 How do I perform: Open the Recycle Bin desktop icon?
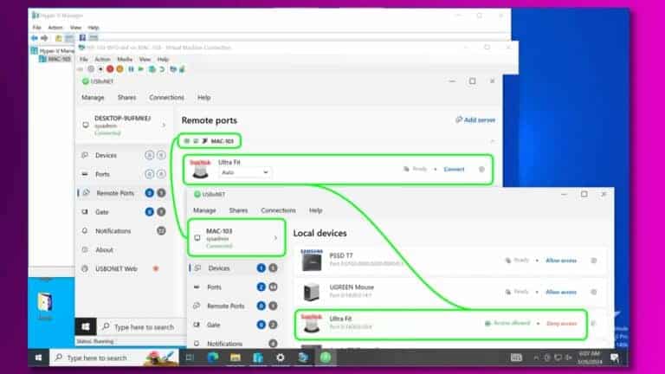click(x=45, y=305)
